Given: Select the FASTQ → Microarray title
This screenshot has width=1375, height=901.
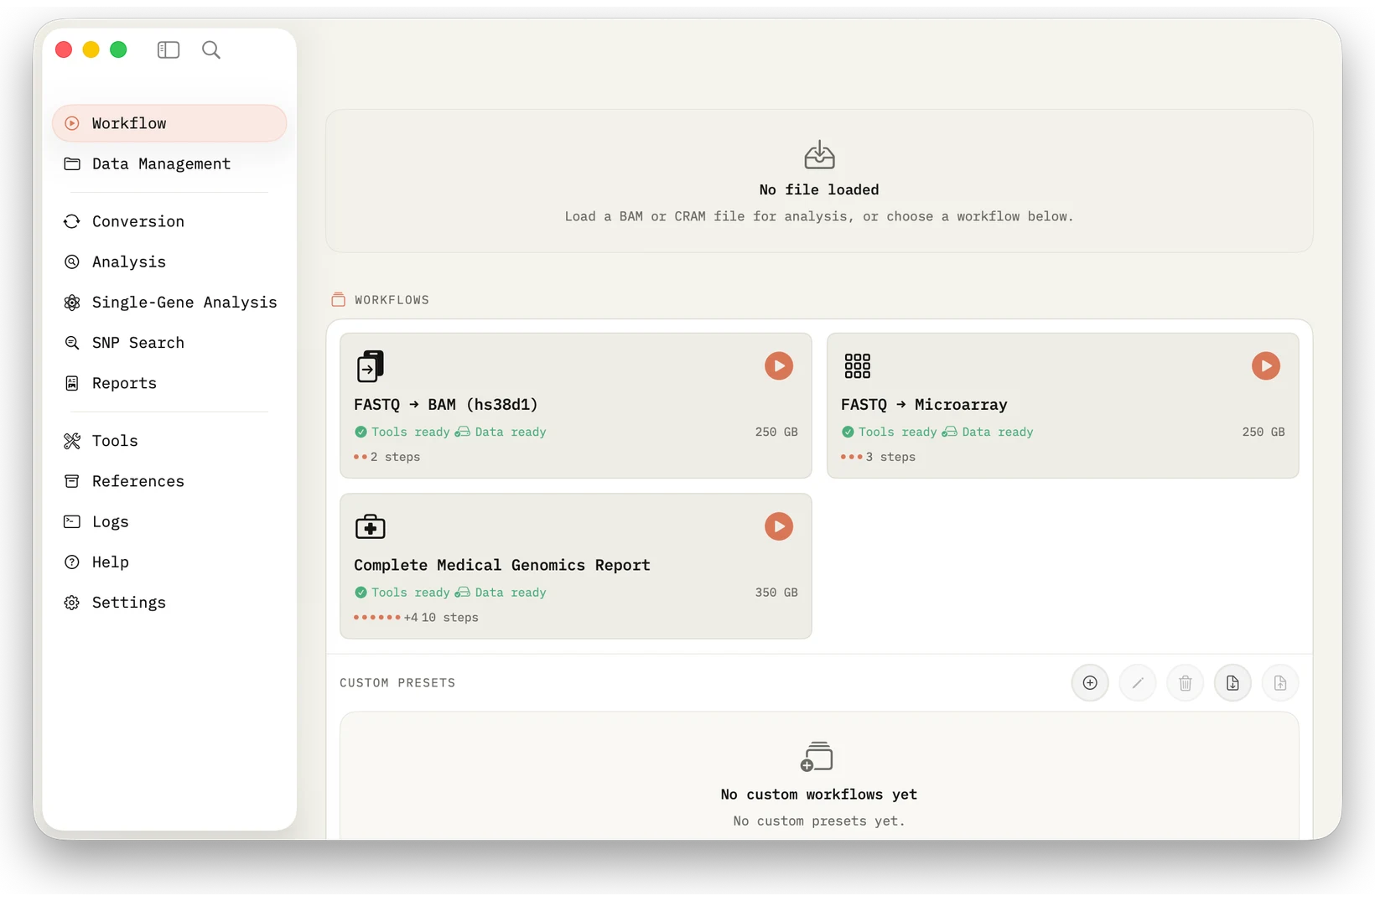Looking at the screenshot, I should pyautogui.click(x=924, y=405).
